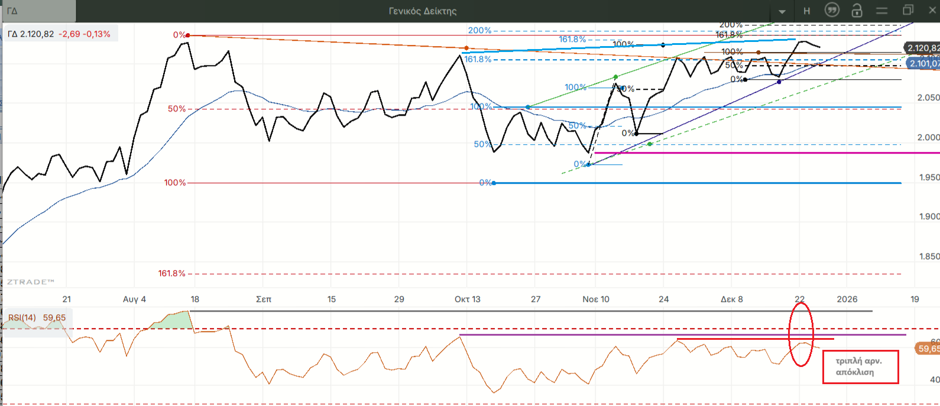Click the ΓΔ symbol tab
This screenshot has width=940, height=406.
click(38, 11)
